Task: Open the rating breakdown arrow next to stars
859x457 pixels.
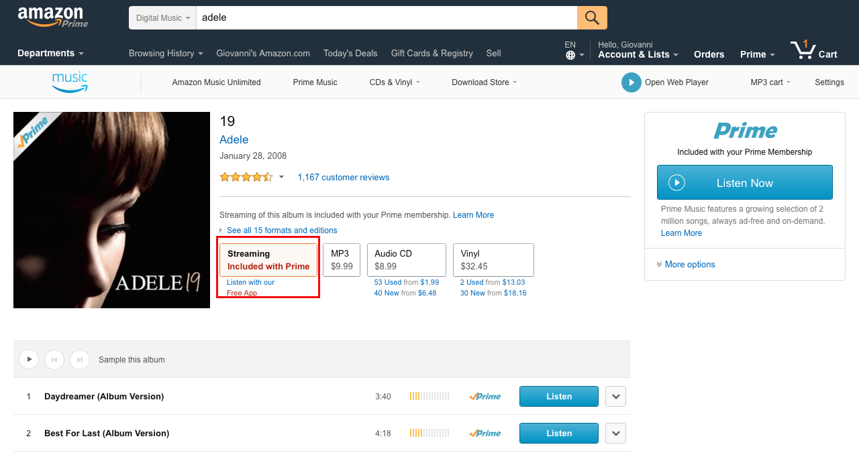Action: tap(281, 178)
